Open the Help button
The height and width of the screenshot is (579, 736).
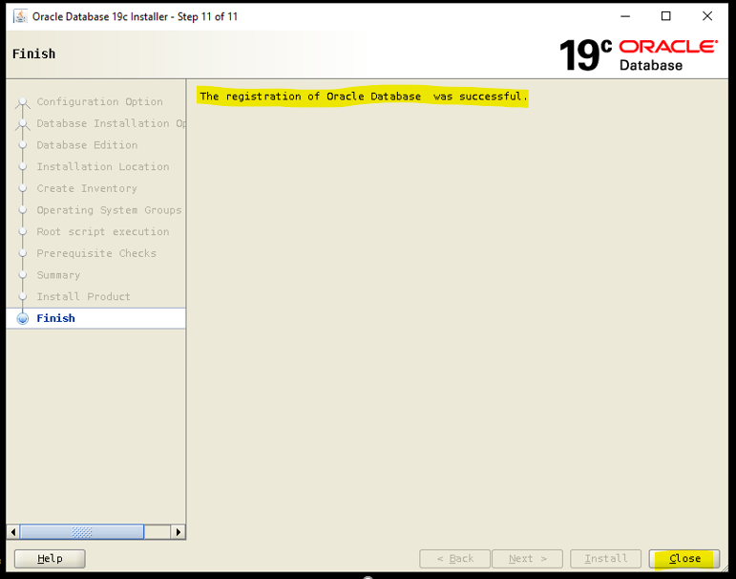tap(50, 558)
